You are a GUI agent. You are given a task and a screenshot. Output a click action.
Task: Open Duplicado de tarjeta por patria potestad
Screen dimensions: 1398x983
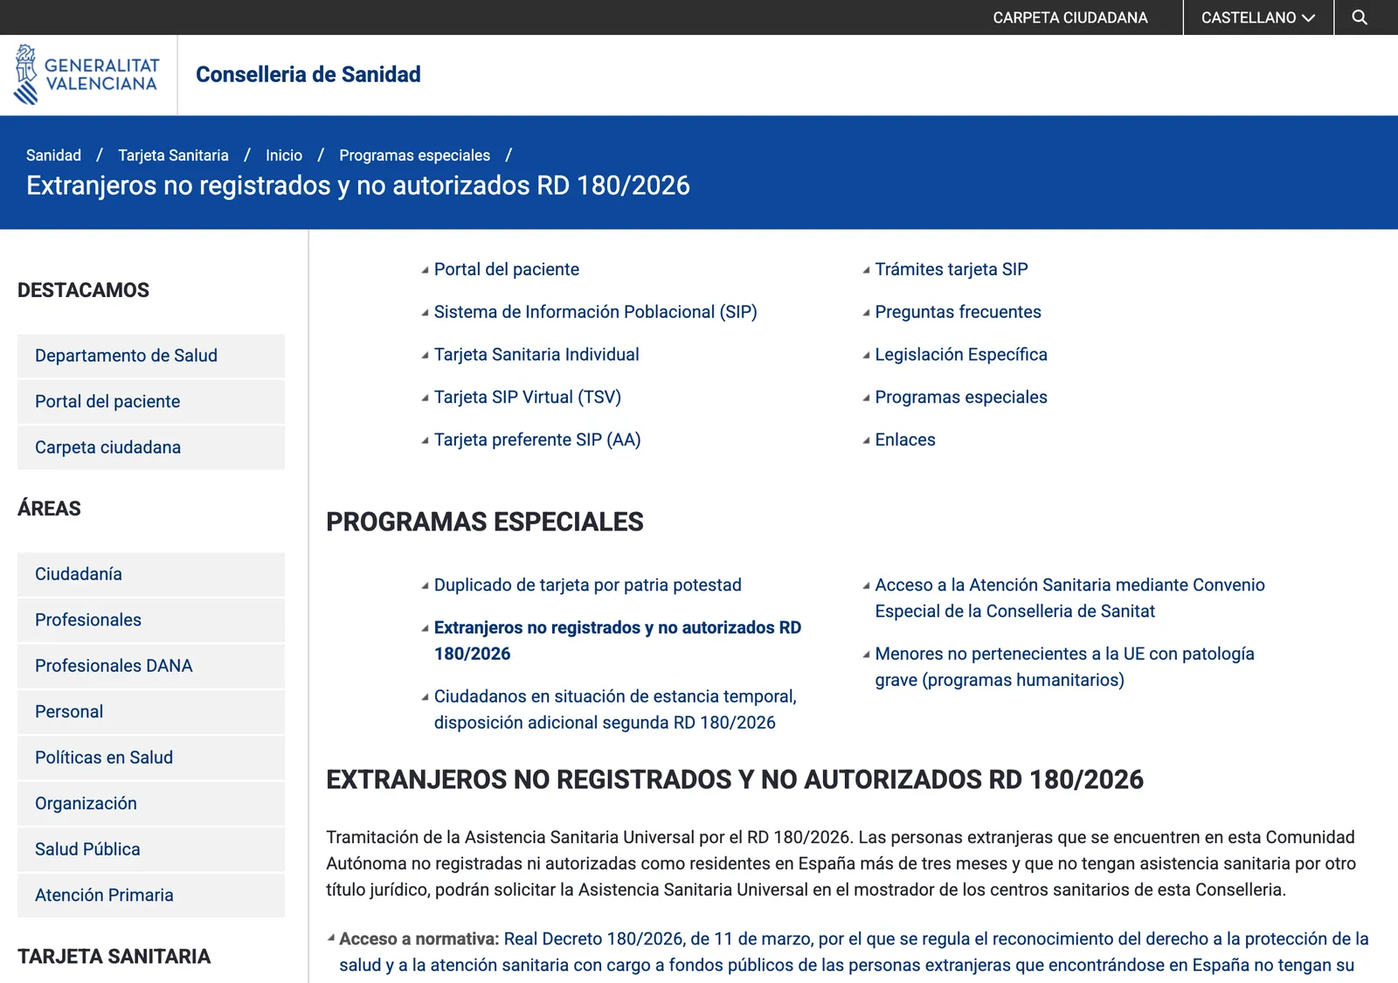[x=588, y=585]
